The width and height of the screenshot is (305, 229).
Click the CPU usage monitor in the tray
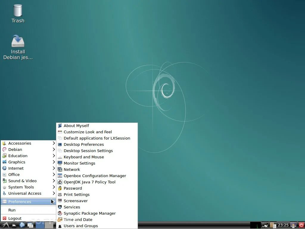(255, 225)
